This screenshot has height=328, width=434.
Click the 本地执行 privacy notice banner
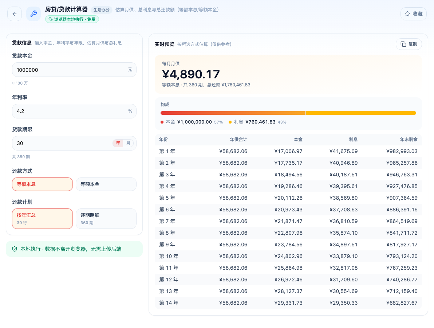point(74,249)
